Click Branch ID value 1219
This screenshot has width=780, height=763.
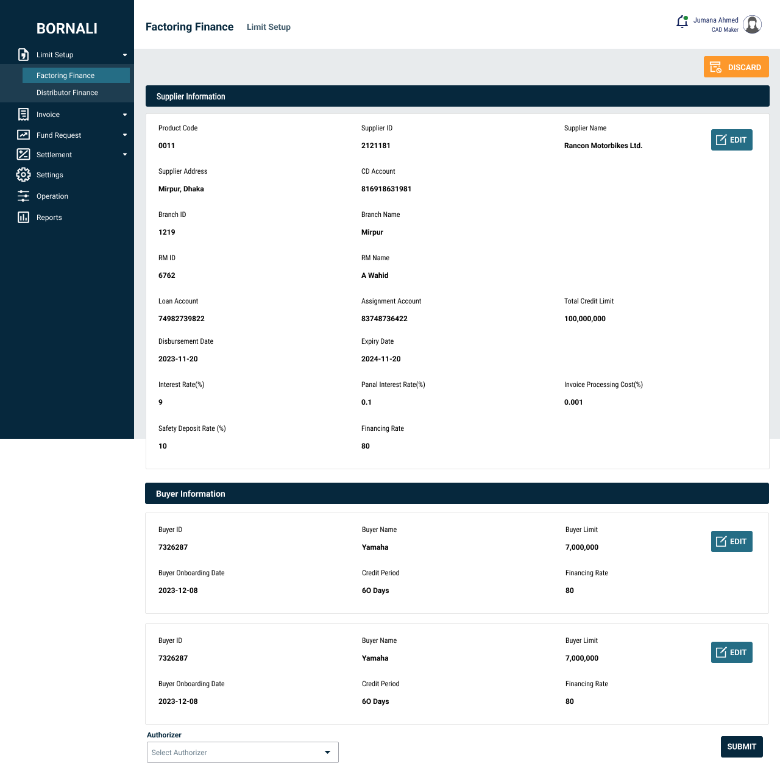point(166,232)
